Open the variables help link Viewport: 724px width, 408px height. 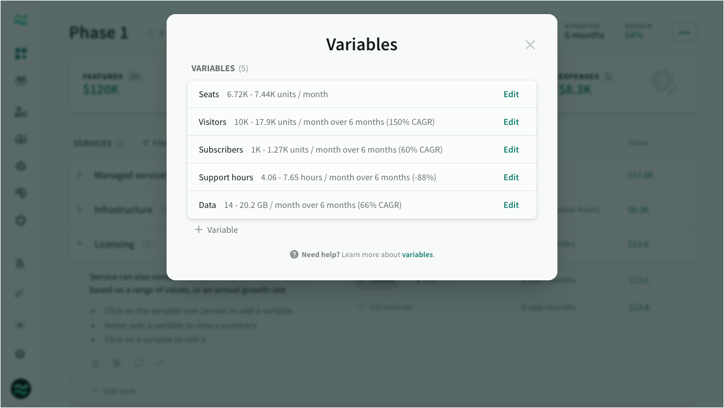tap(417, 255)
